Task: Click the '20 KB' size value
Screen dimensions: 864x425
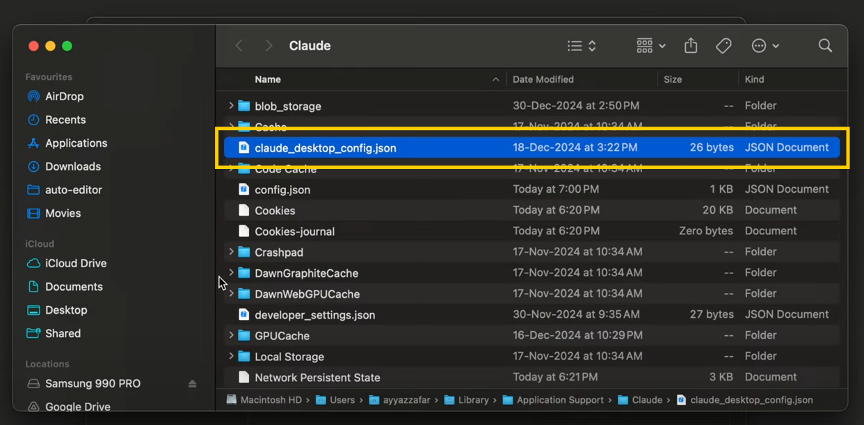Action: tap(717, 210)
